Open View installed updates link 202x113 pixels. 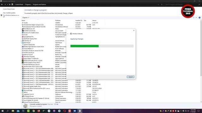pyautogui.click(x=9, y=13)
